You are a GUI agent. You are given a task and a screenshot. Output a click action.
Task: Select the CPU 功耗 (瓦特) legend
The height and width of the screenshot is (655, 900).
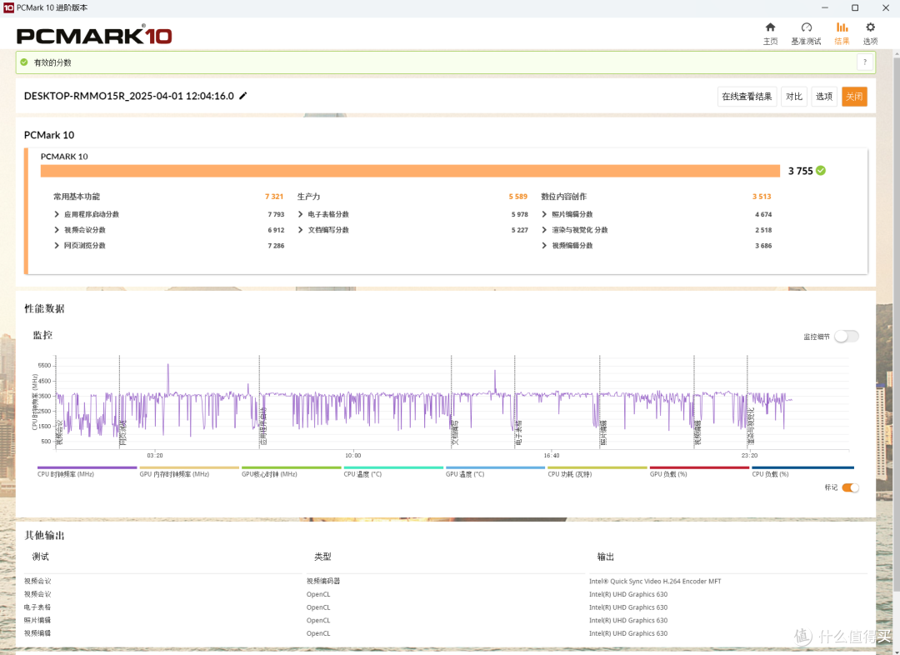click(x=597, y=472)
